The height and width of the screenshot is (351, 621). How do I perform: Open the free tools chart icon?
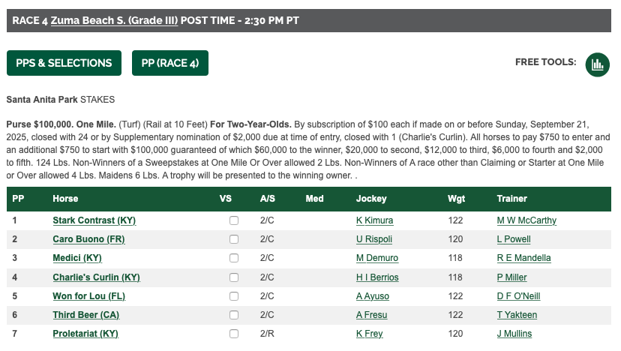click(x=597, y=64)
